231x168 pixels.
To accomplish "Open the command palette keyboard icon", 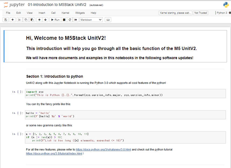I will 108,20.
